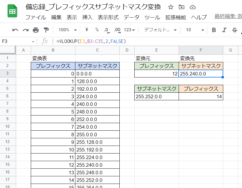Undo the last action

pyautogui.click(x=15, y=30)
